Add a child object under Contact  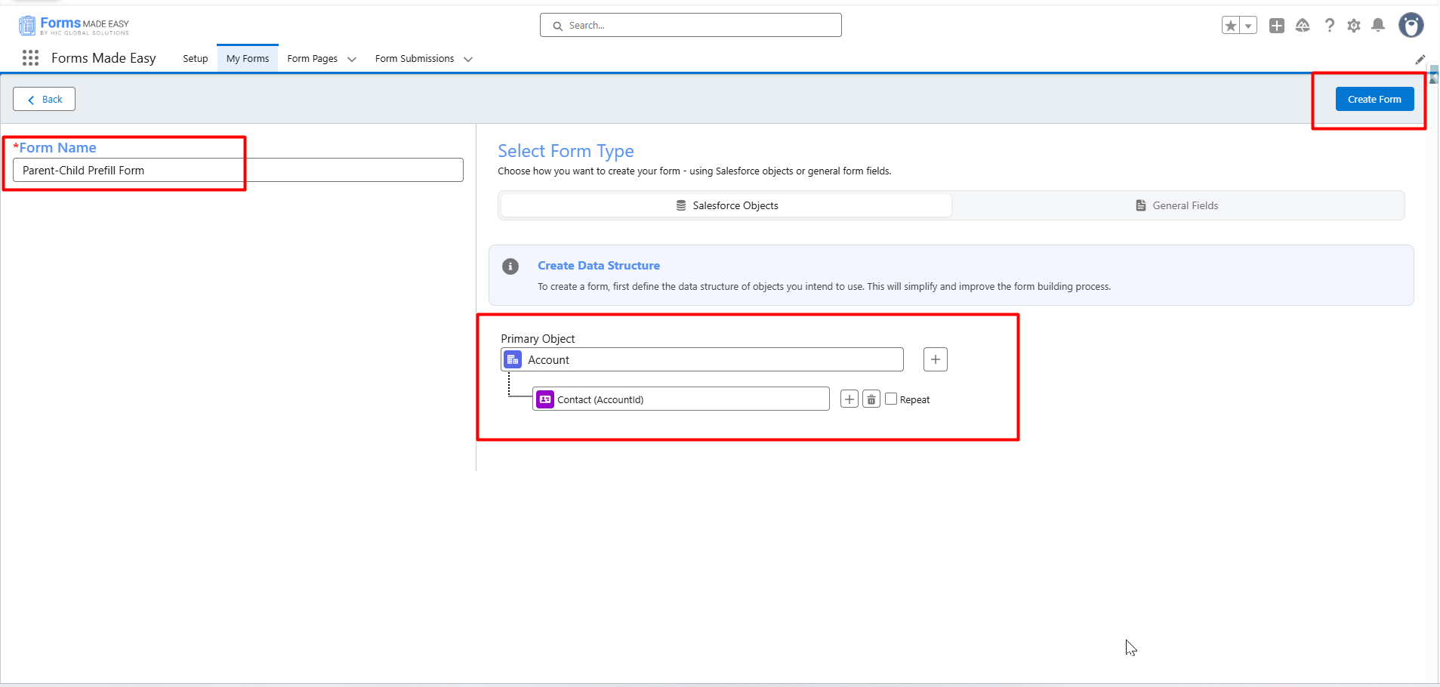click(850, 399)
